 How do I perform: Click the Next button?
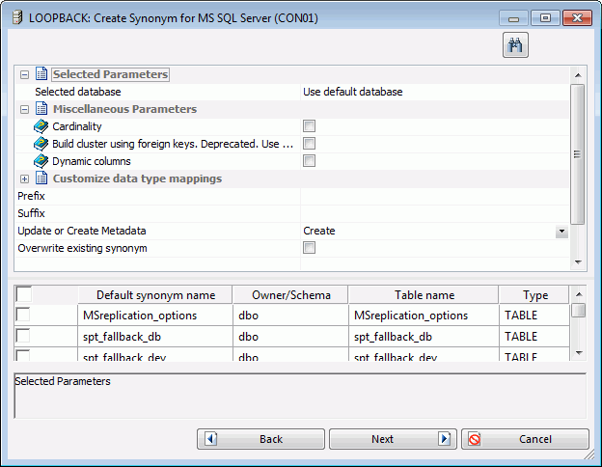[x=393, y=439]
